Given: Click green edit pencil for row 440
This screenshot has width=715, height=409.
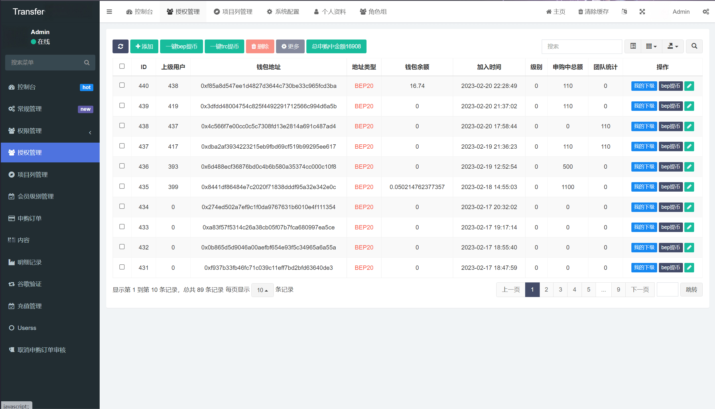Looking at the screenshot, I should click(x=689, y=86).
